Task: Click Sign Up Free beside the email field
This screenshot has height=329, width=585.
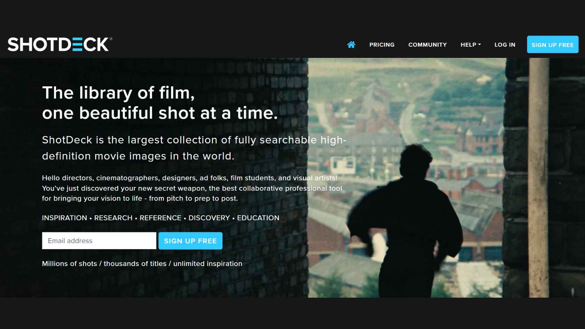Action: (x=190, y=241)
